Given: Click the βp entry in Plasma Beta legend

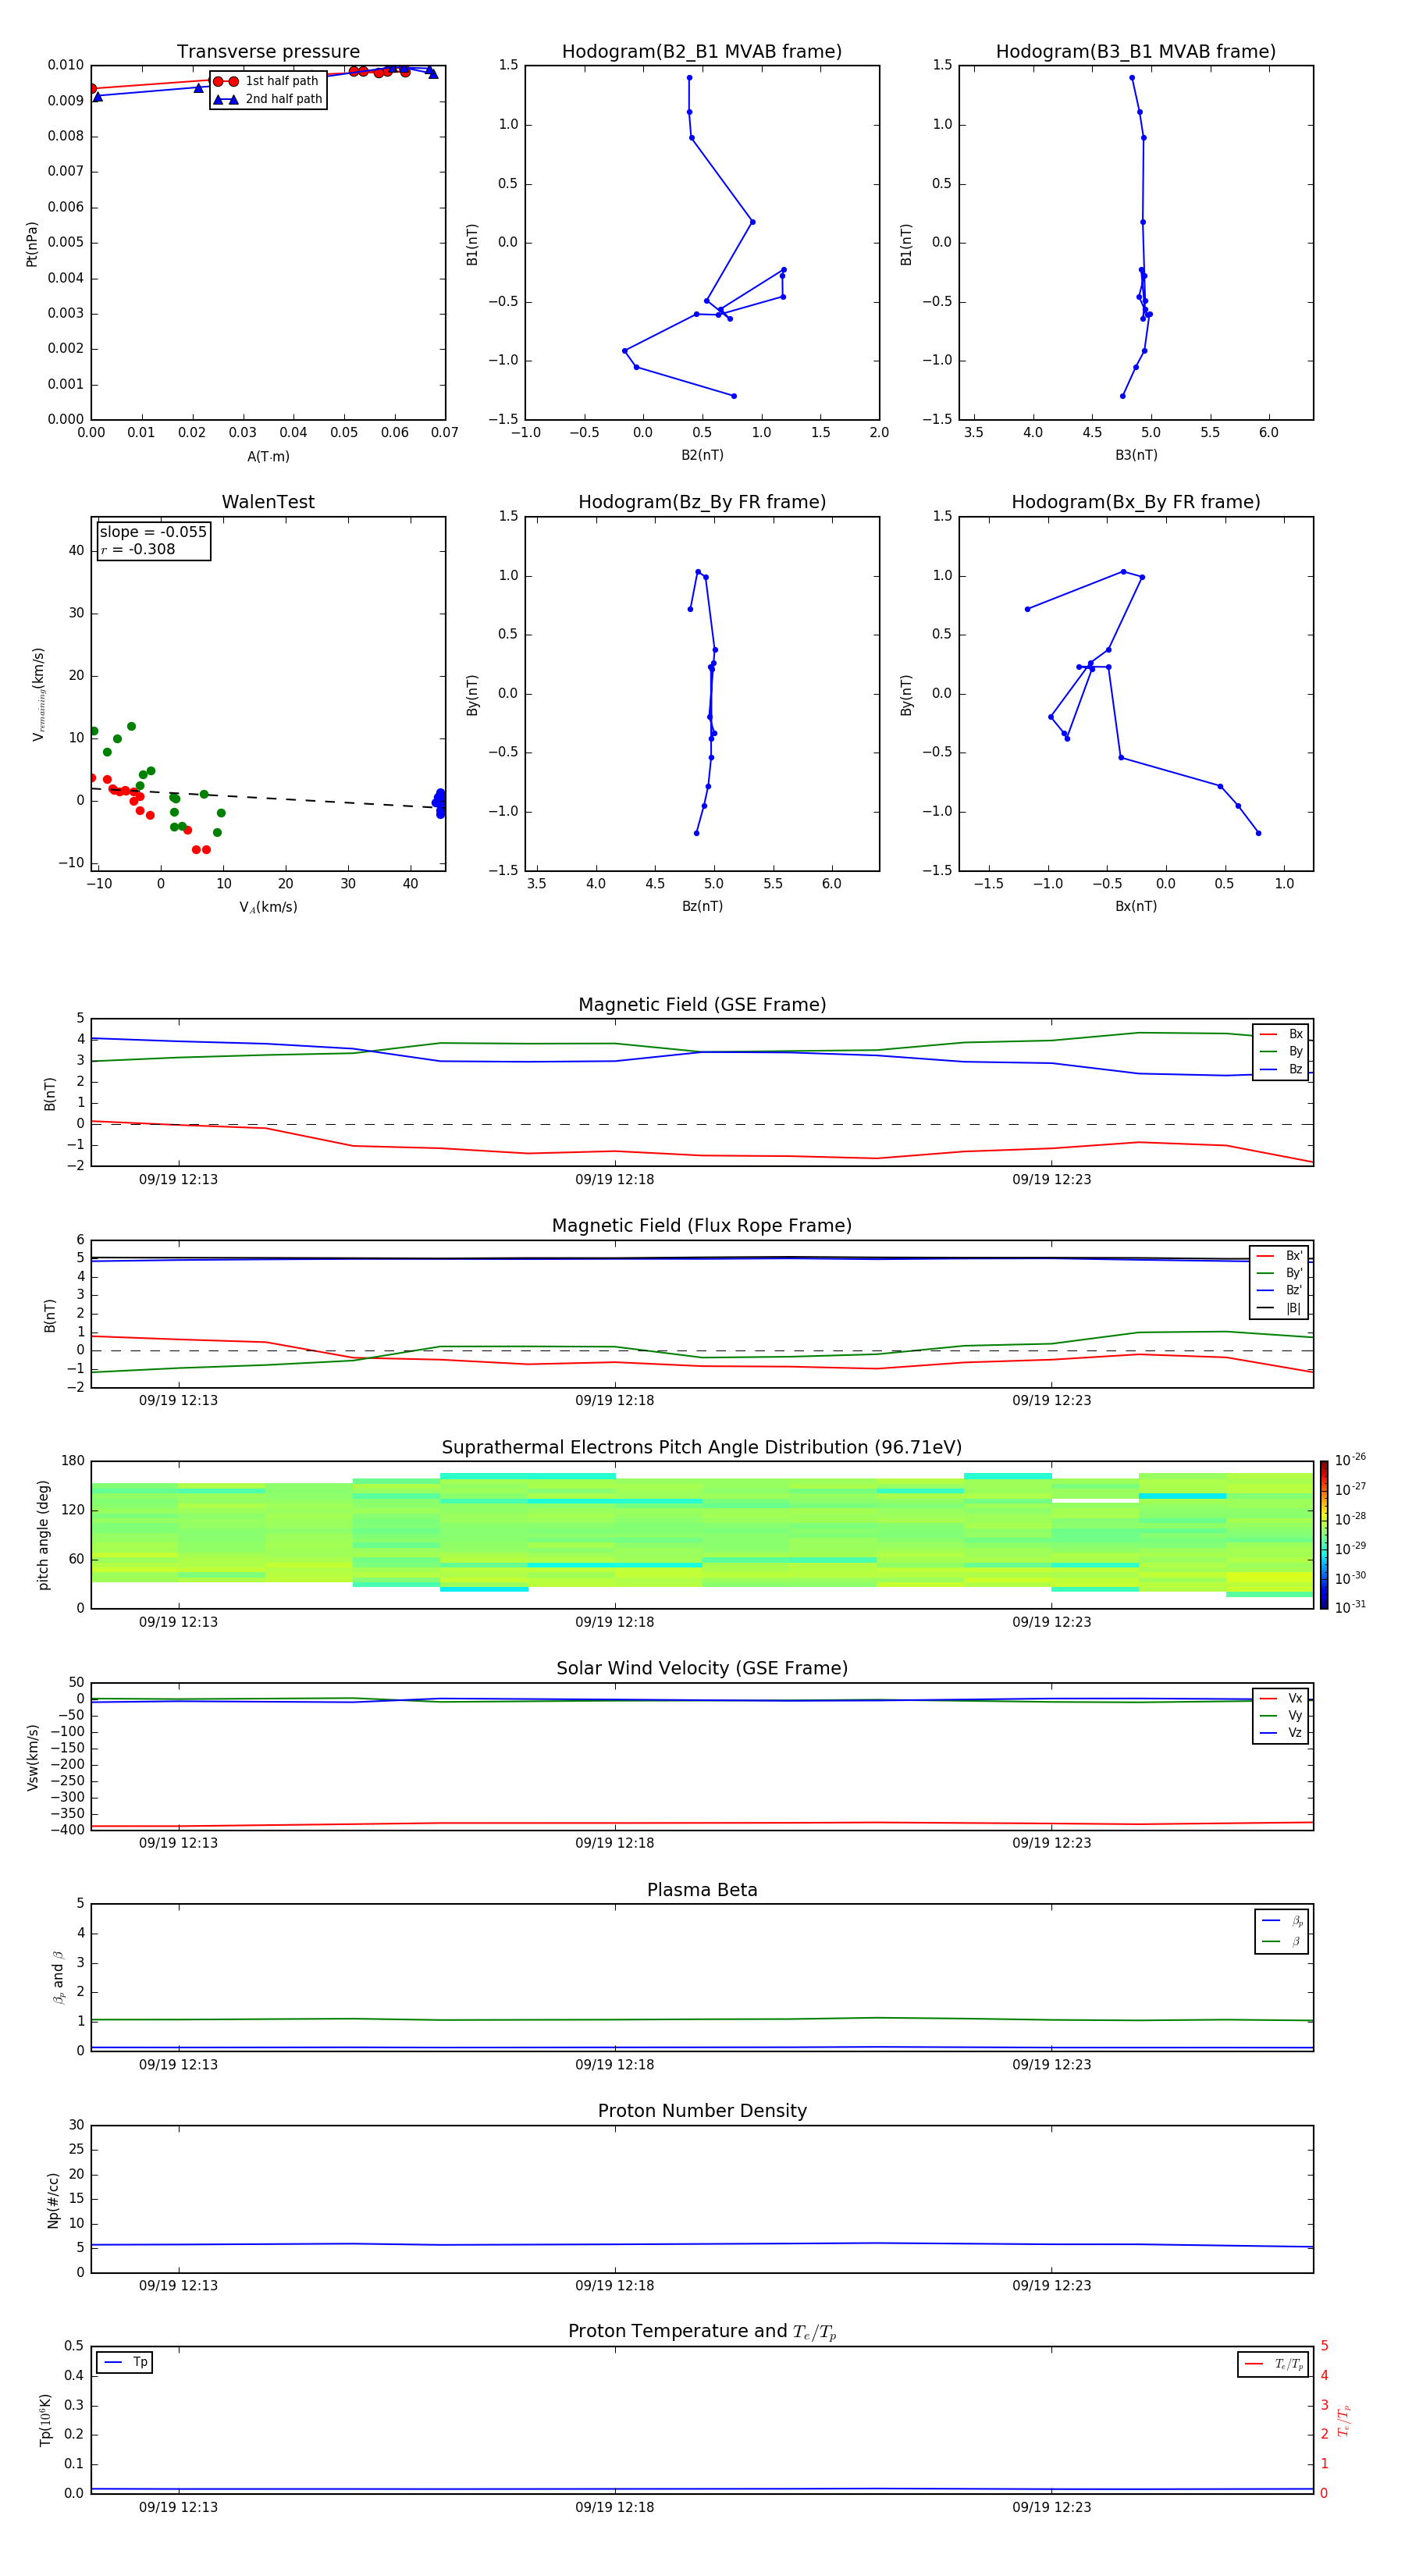Looking at the screenshot, I should click(1282, 1921).
